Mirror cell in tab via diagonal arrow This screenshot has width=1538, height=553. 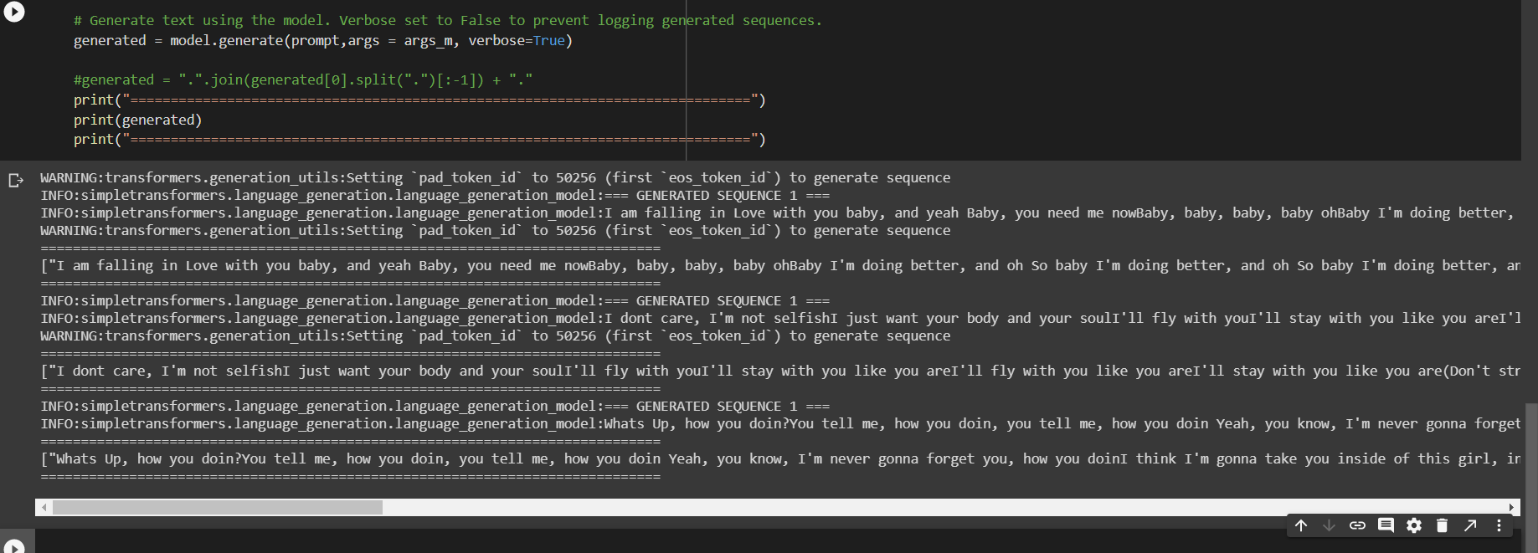pyautogui.click(x=1470, y=525)
